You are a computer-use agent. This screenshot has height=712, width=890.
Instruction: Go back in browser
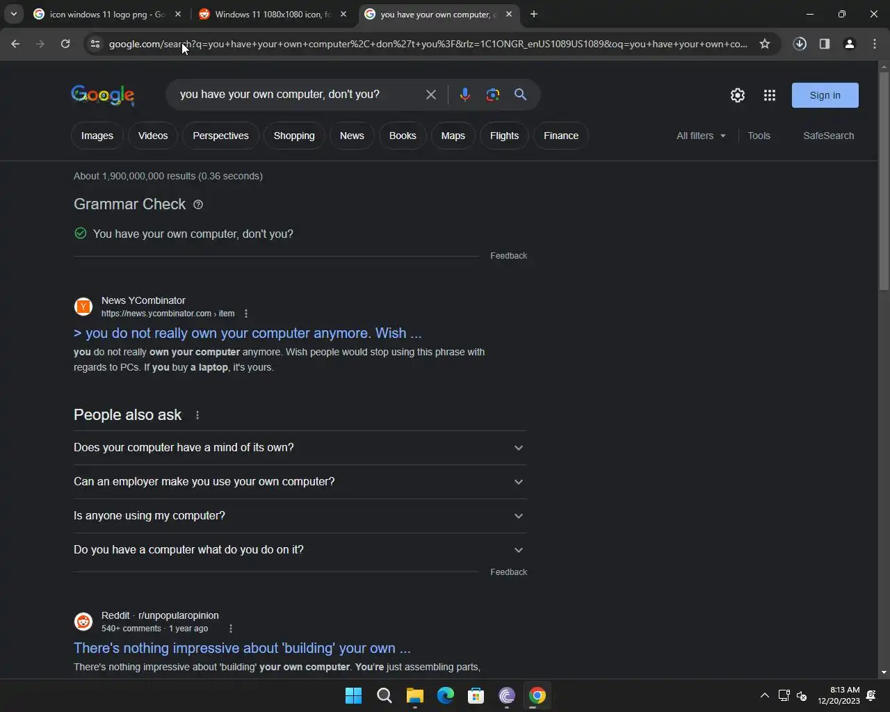(15, 44)
